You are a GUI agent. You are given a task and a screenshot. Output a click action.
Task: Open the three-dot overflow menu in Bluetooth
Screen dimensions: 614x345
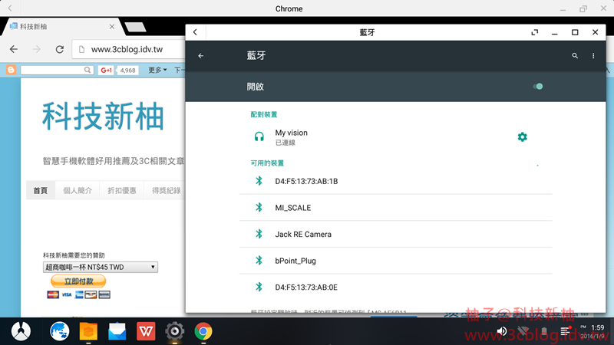pos(593,56)
